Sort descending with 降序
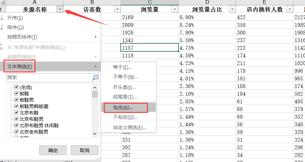The image size is (305, 162). (x=50, y=27)
